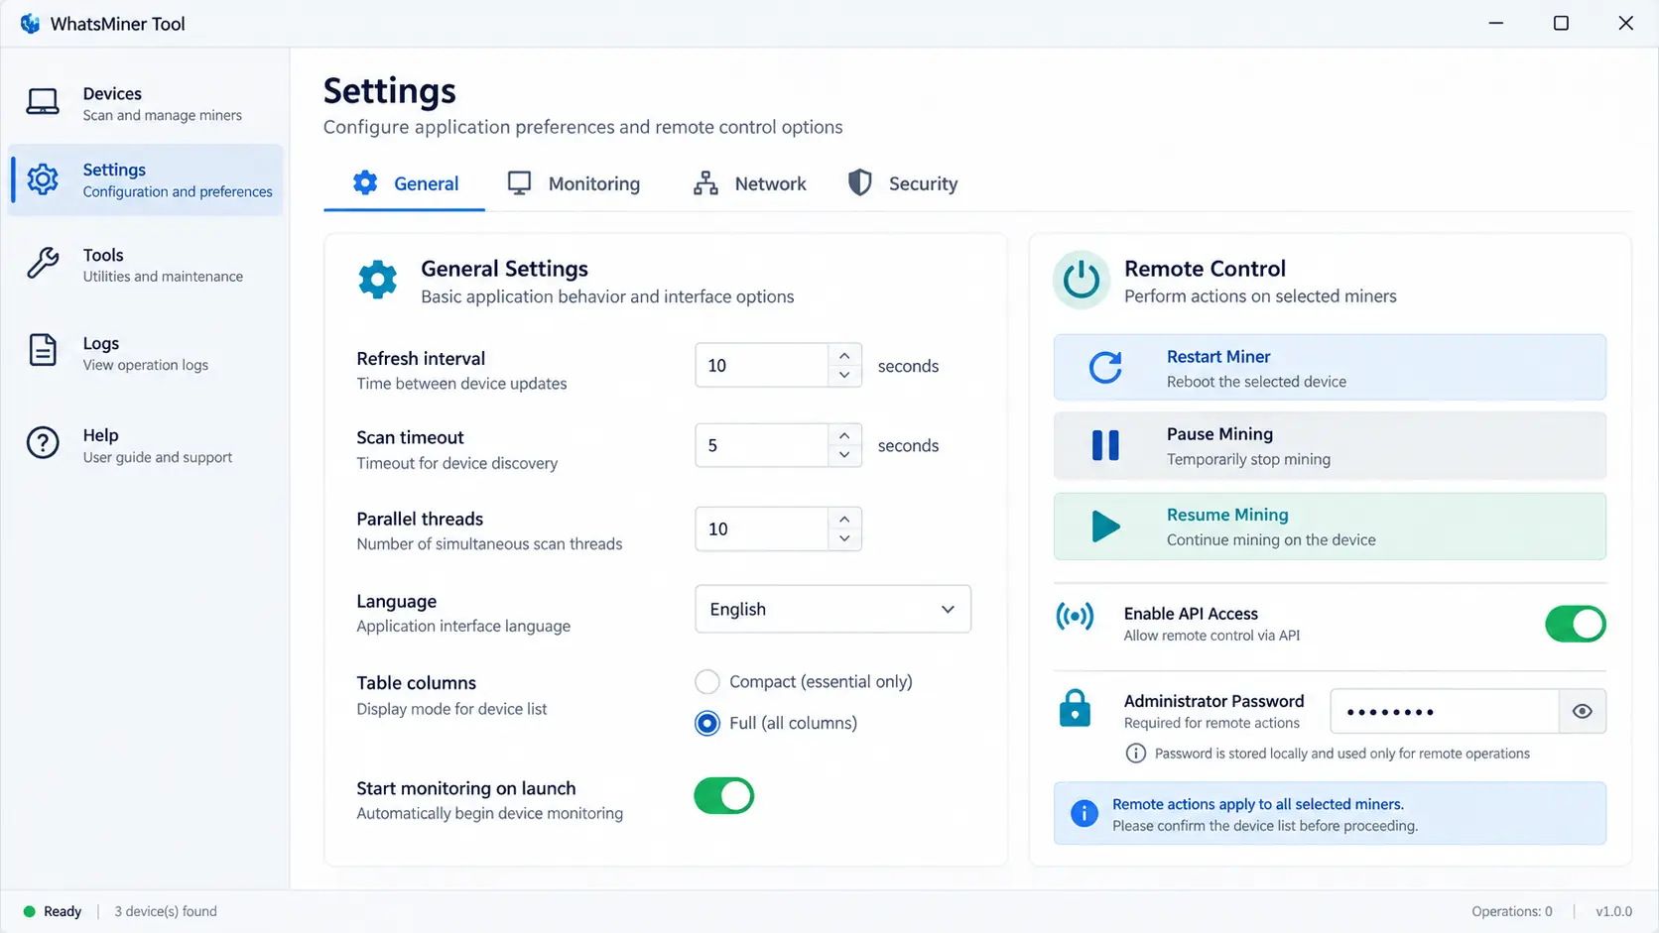The image size is (1659, 933).
Task: Click the Scan timeout value field
Action: point(761,445)
